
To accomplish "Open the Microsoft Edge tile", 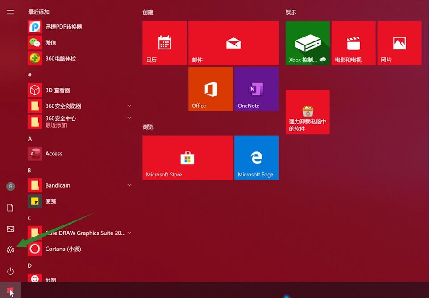I will pyautogui.click(x=256, y=158).
